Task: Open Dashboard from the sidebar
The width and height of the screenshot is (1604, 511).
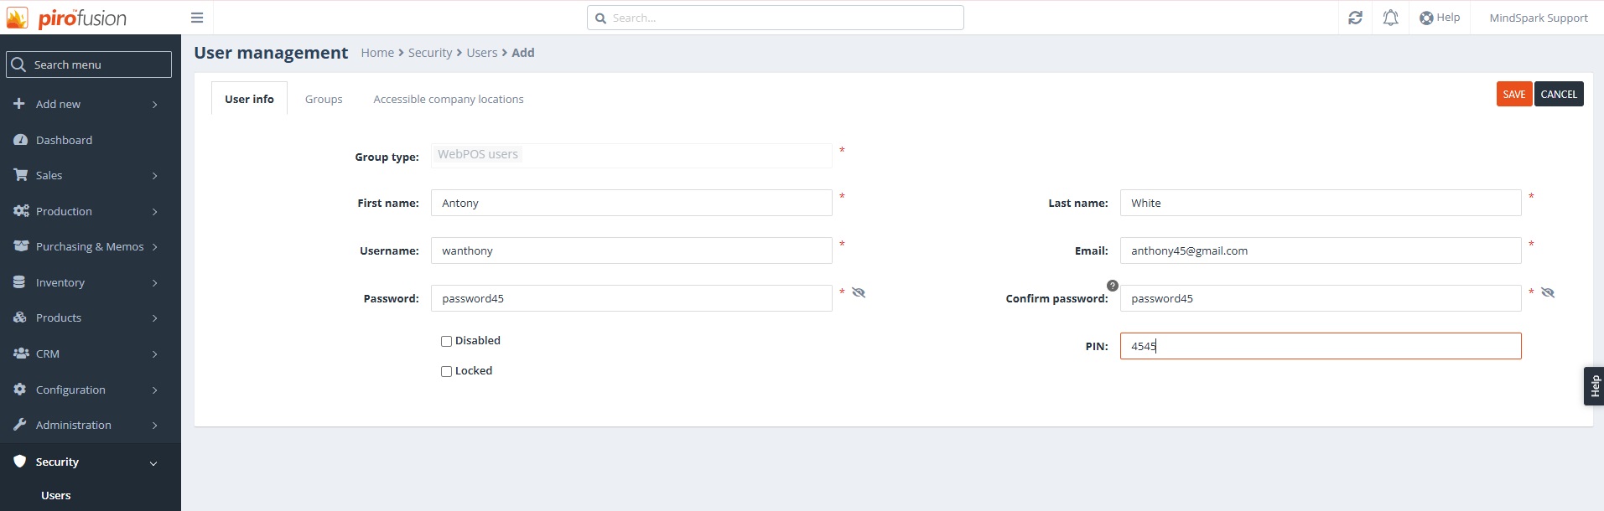Action: click(x=64, y=140)
